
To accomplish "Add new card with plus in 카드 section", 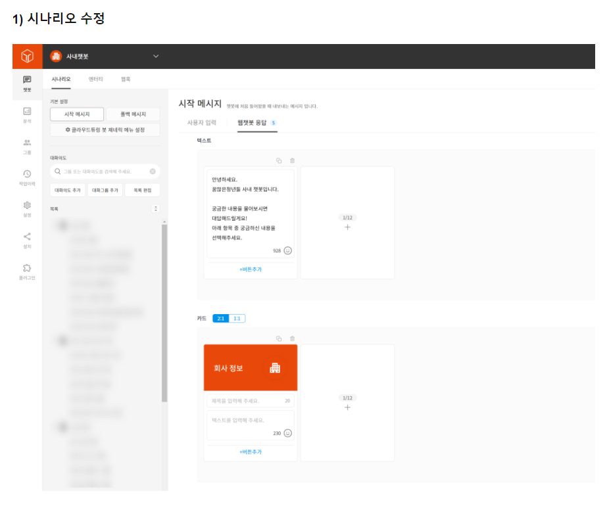I will tap(348, 408).
